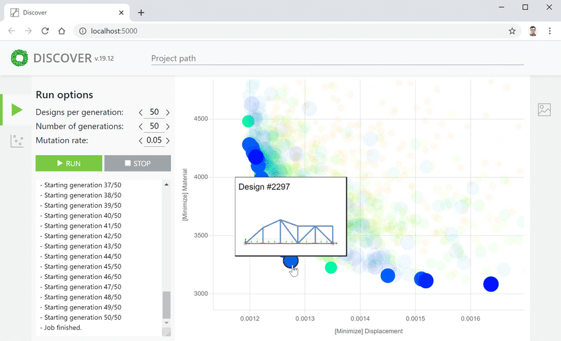Click the log panel vertical scrollbar
Viewport: 561px width, 341px height.
[166, 305]
